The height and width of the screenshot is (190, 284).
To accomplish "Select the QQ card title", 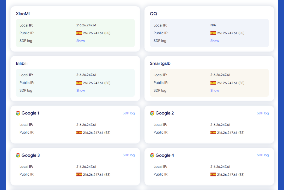I will point(153,14).
